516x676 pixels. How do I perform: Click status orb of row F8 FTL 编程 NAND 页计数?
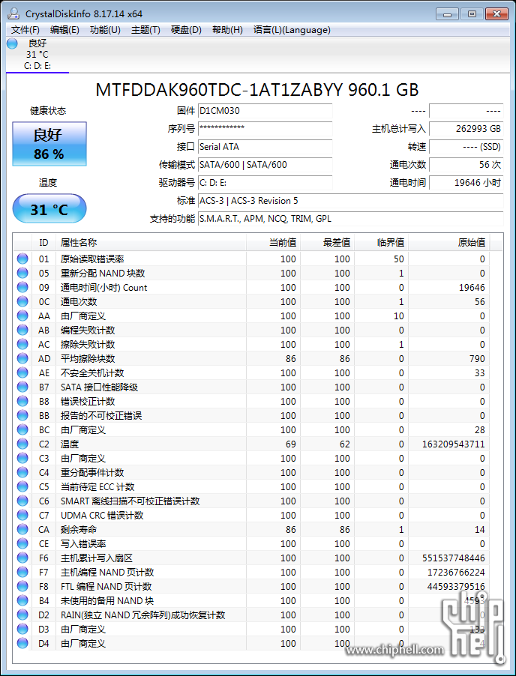22,586
